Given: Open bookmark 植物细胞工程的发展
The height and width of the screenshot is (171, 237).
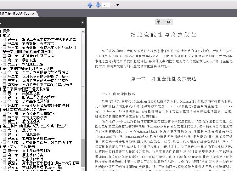Looking at the screenshot, I should [x=31, y=44].
